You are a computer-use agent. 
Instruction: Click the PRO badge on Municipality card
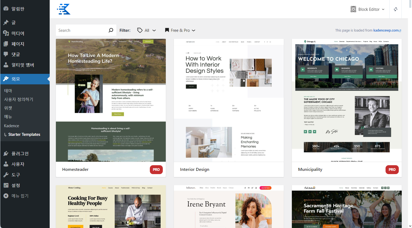392,170
